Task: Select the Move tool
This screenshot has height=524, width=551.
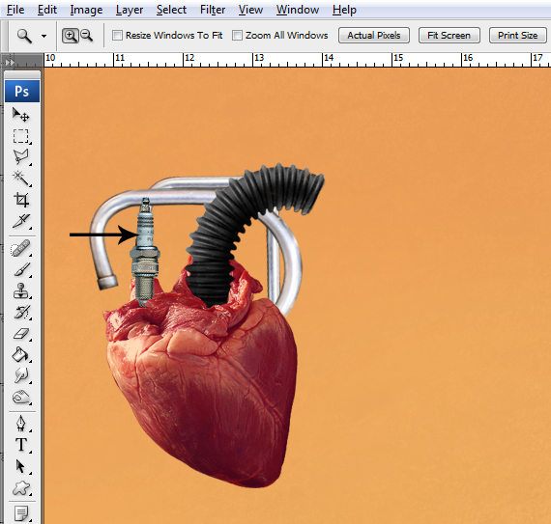Action: pyautogui.click(x=21, y=115)
